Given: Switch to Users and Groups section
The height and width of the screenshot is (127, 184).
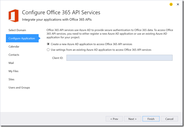Looking at the screenshot, I should point(19,88).
